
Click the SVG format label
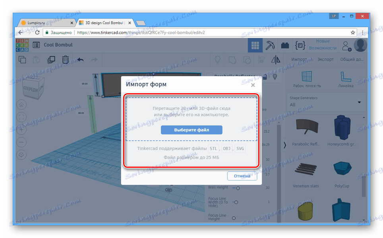(x=240, y=148)
